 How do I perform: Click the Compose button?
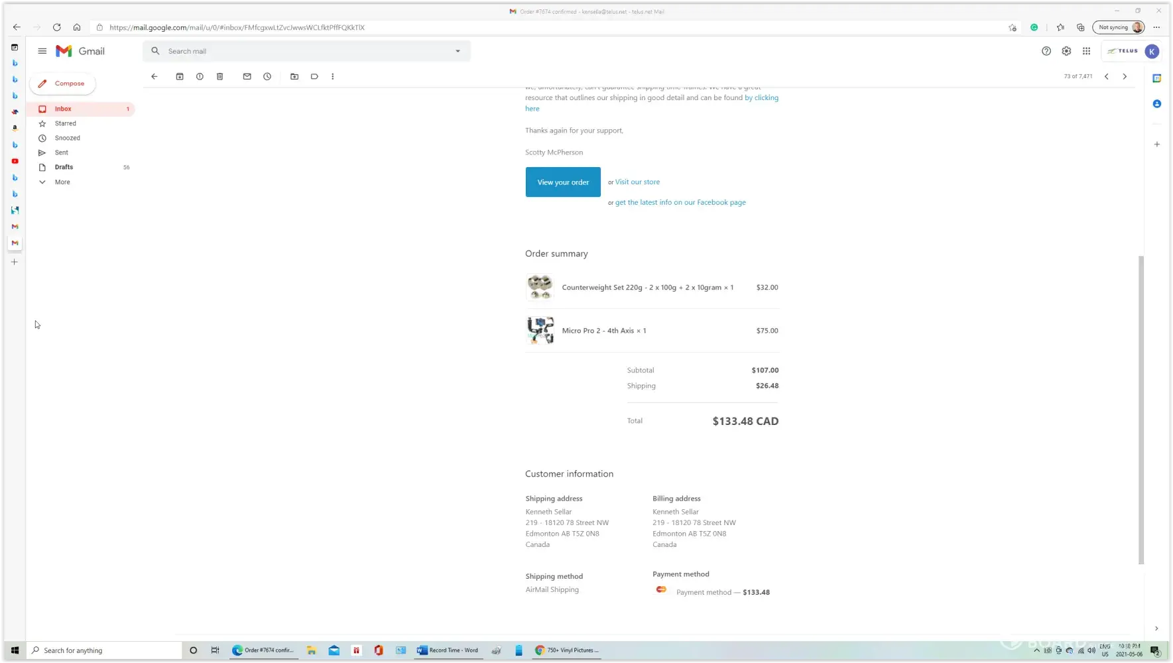63,84
